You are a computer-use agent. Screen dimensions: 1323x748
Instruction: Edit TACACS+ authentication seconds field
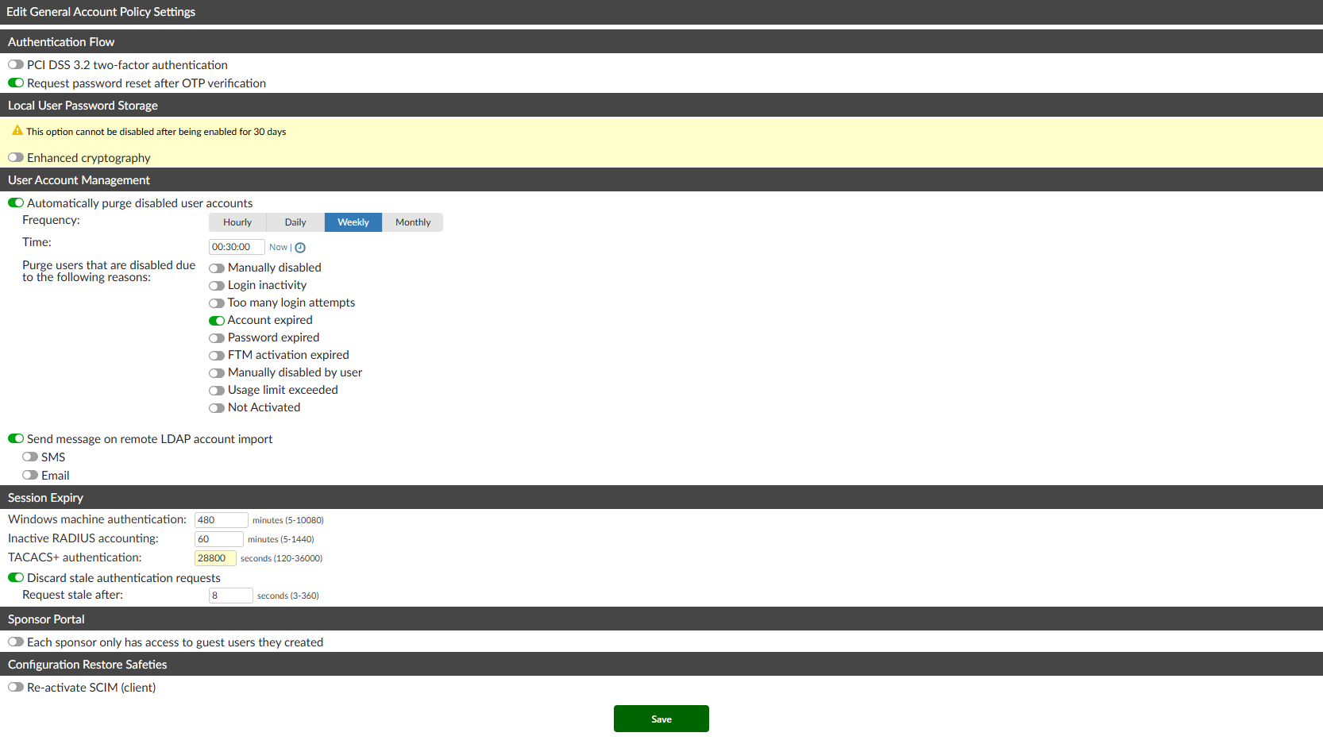tap(215, 558)
